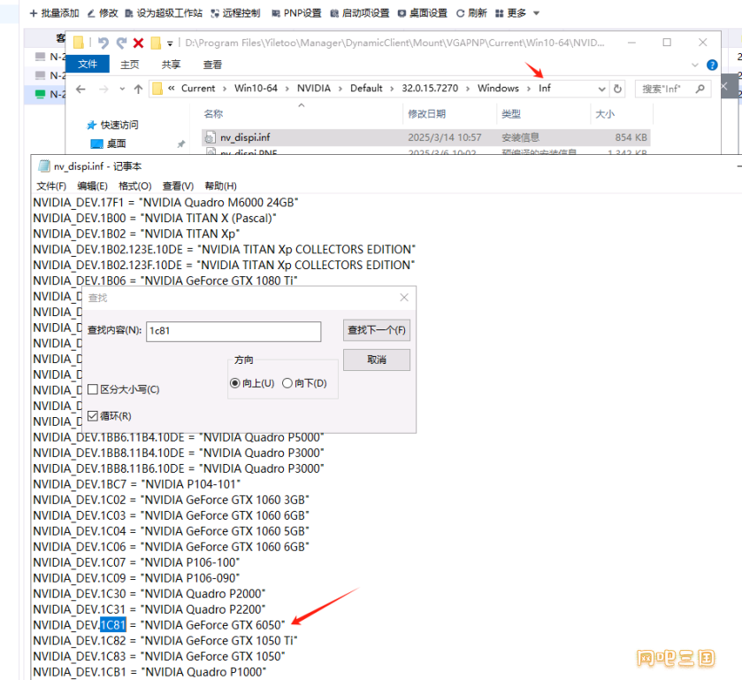The height and width of the screenshot is (680, 742).
Task: Click the 批量添加 plus button in the manager toolbar
Action: coord(54,13)
